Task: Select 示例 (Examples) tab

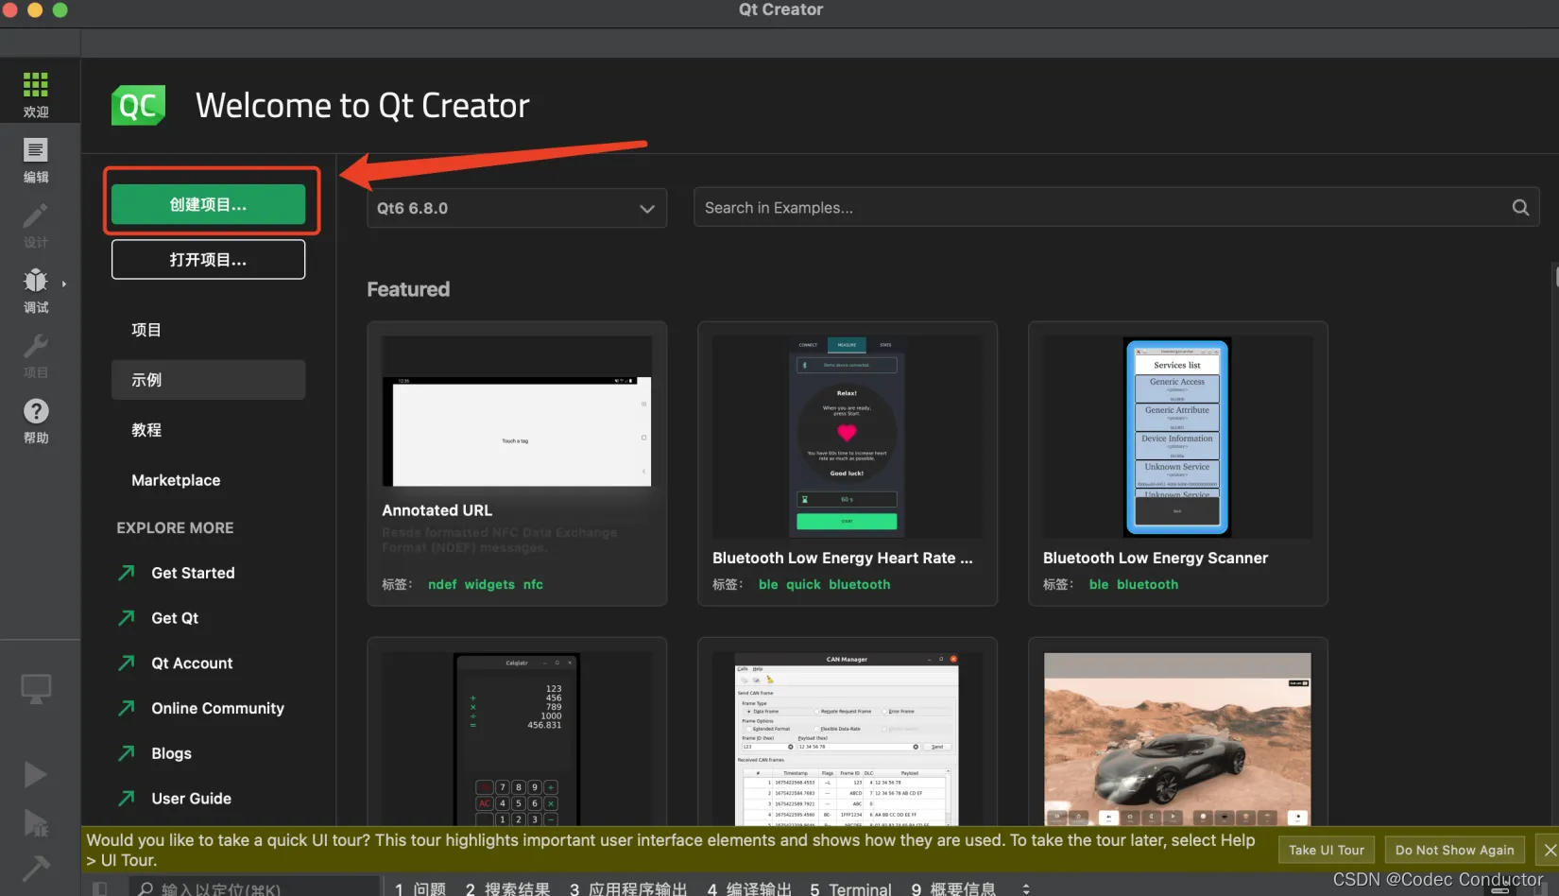Action: 208,380
